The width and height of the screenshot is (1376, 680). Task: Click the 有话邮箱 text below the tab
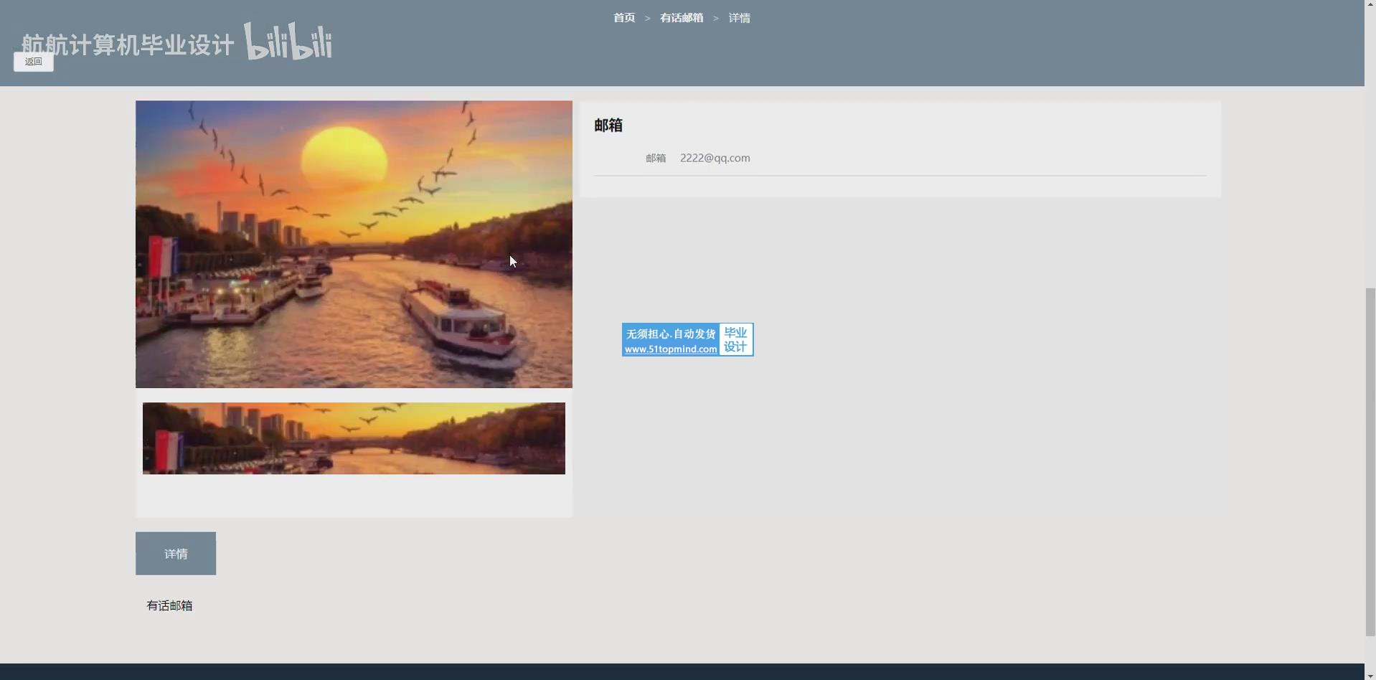pos(169,605)
